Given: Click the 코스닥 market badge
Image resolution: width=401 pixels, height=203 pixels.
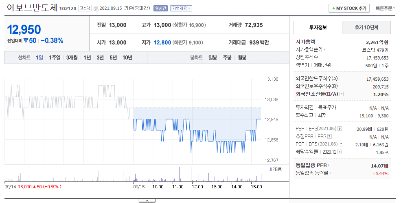Looking at the screenshot, I should tap(85, 8).
